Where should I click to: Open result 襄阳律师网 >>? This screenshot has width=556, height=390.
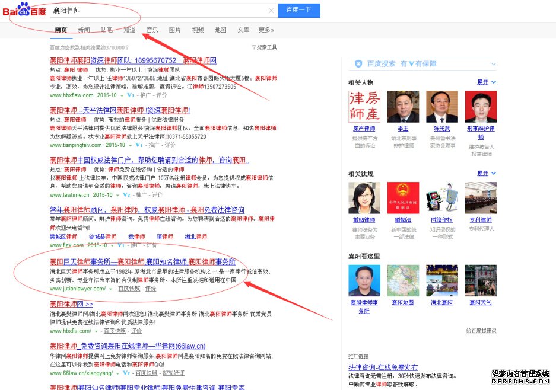71,304
